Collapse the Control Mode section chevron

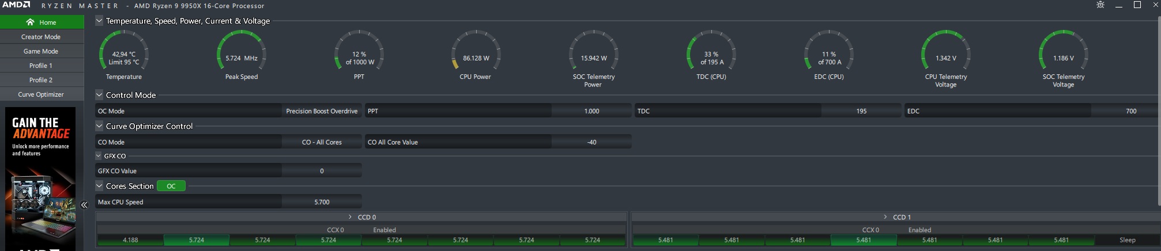99,95
